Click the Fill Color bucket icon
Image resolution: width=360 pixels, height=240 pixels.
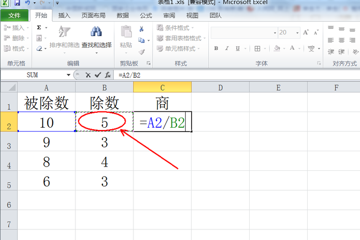point(277,48)
